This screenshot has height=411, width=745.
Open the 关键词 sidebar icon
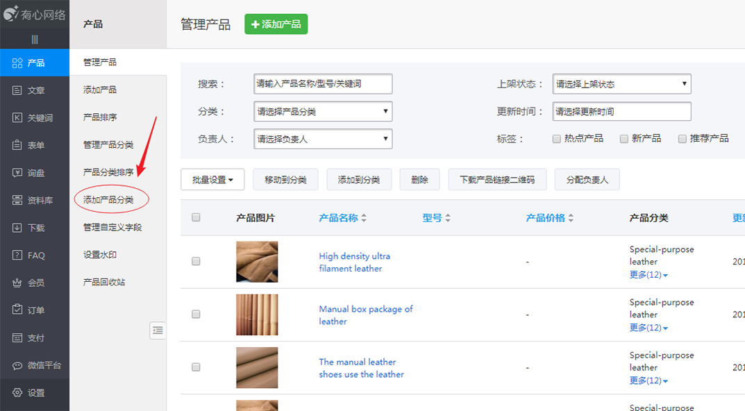[x=17, y=118]
